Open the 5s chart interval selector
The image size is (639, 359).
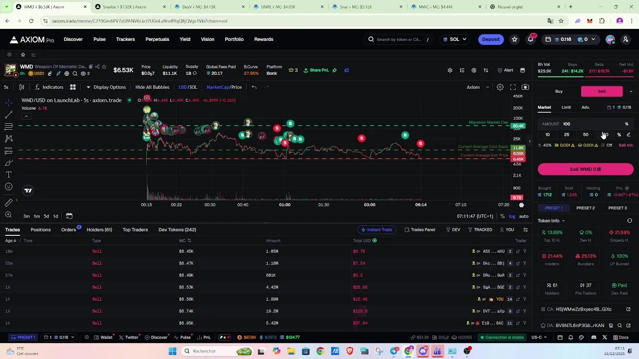(x=6, y=87)
